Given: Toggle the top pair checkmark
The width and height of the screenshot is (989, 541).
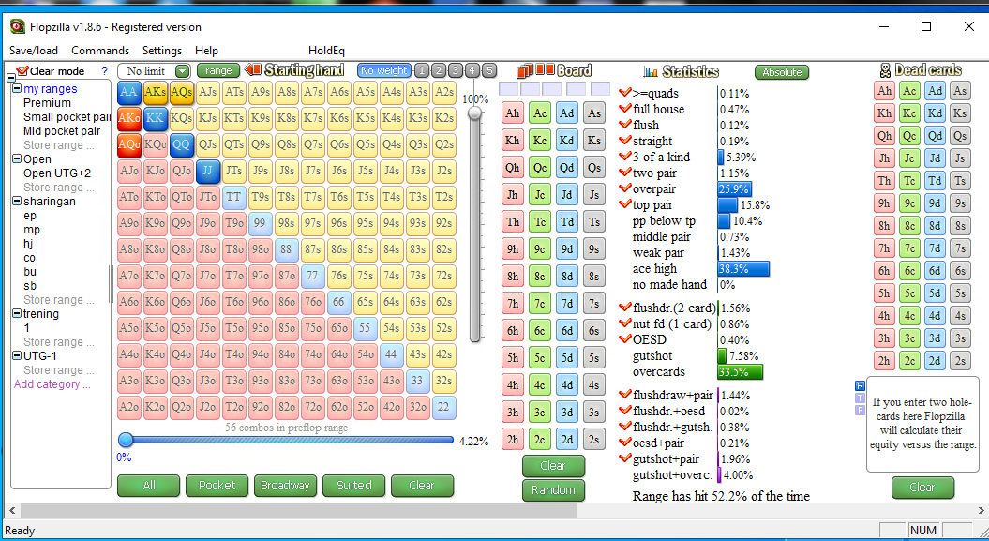Looking at the screenshot, I should pyautogui.click(x=625, y=204).
